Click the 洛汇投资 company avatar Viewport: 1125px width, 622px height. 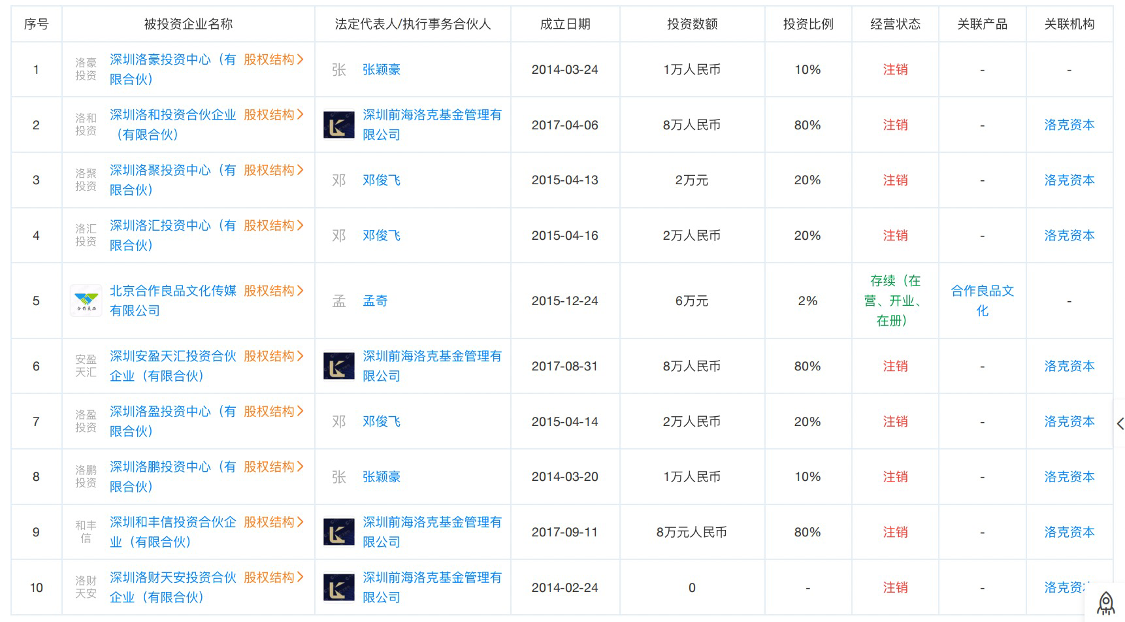(x=86, y=235)
